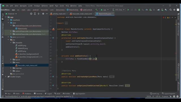Click the UTF-8 encoding status widget
Image resolution: width=181 pixels, height=102 pixels.
pos(158,96)
